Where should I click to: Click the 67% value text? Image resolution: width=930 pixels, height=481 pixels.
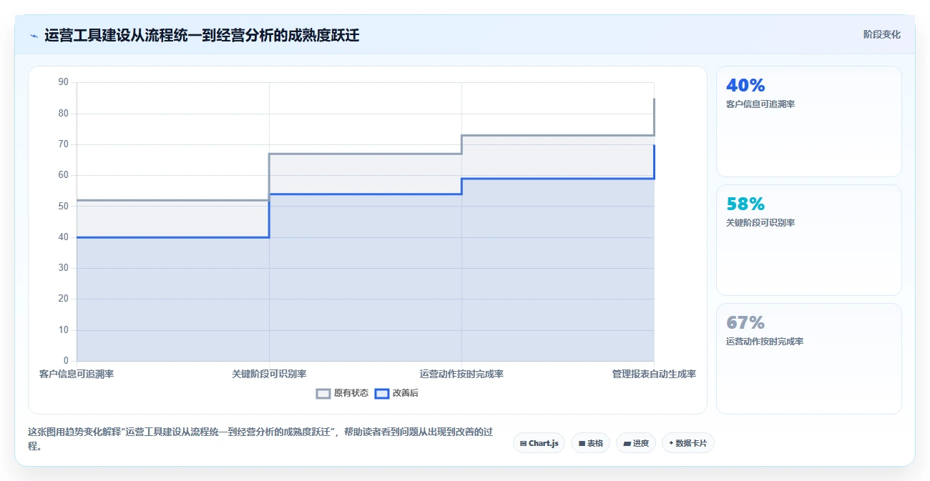745,322
